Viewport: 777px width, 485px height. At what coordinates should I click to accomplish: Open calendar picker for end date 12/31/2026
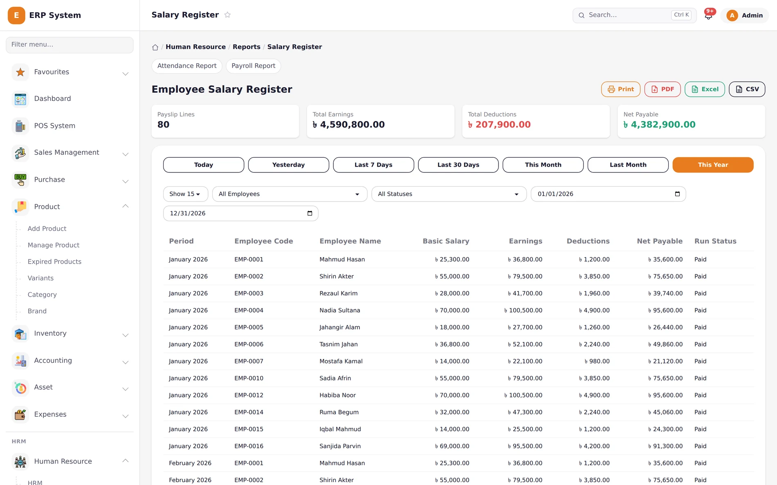(310, 213)
